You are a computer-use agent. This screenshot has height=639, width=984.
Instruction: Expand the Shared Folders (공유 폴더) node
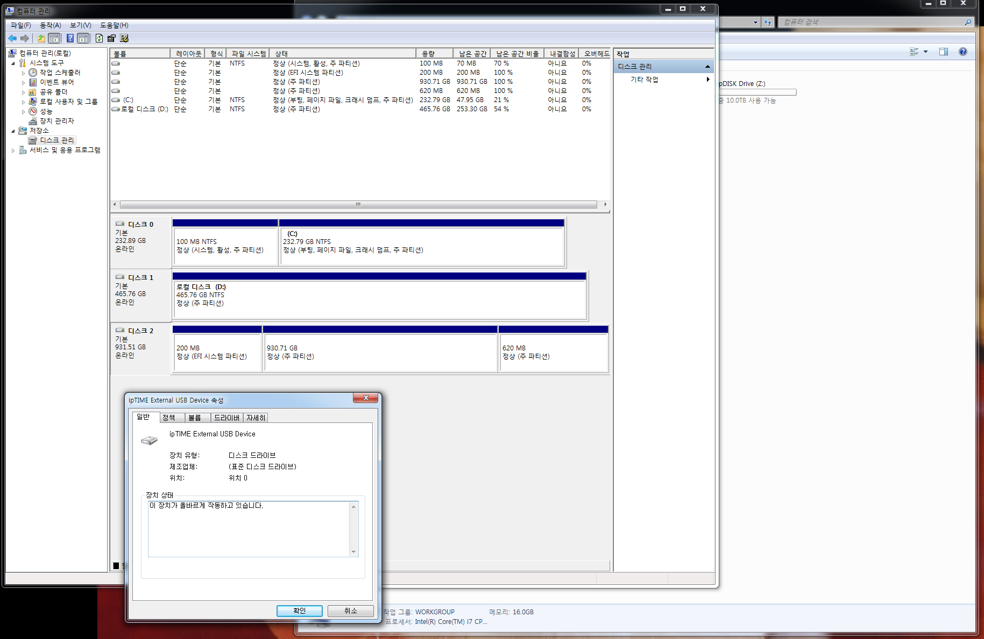tap(23, 92)
